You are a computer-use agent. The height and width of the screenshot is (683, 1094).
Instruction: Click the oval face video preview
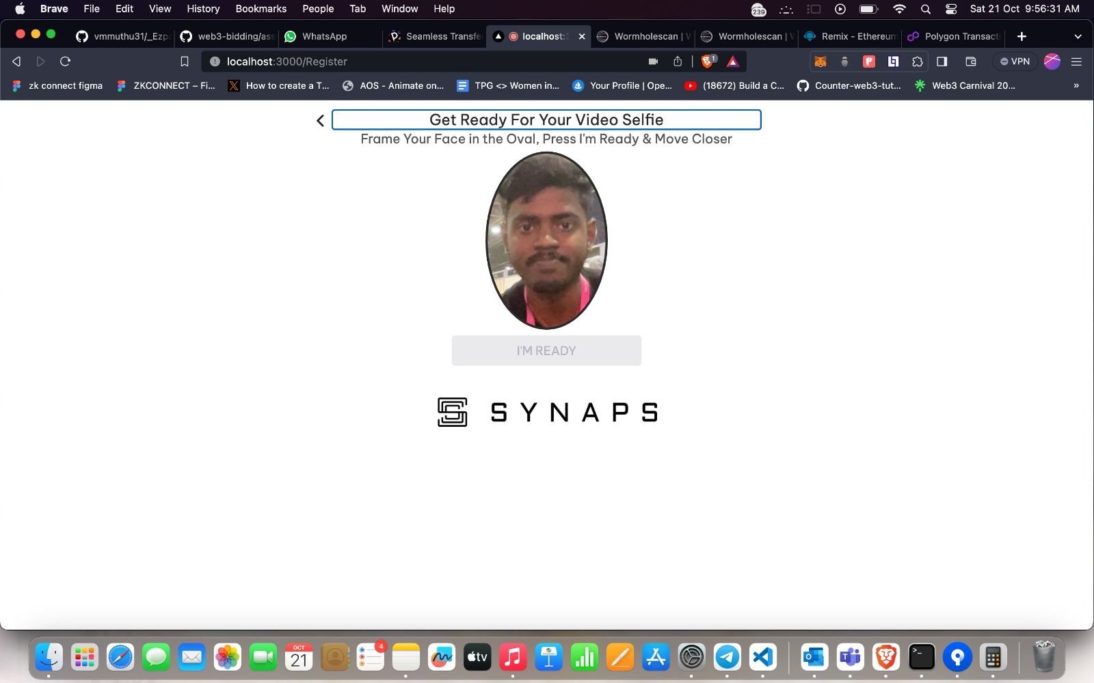coord(546,240)
